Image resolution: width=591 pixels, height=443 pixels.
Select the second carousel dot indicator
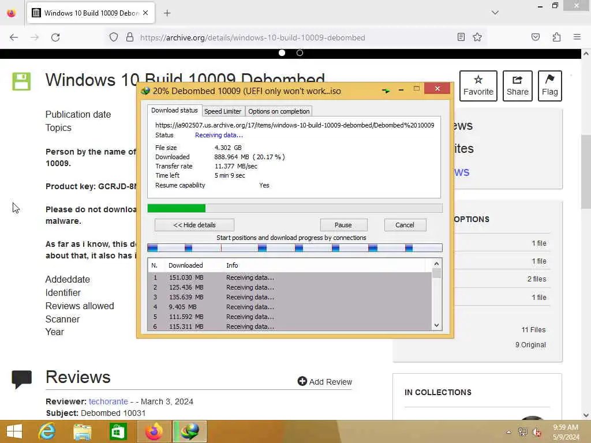click(x=300, y=53)
